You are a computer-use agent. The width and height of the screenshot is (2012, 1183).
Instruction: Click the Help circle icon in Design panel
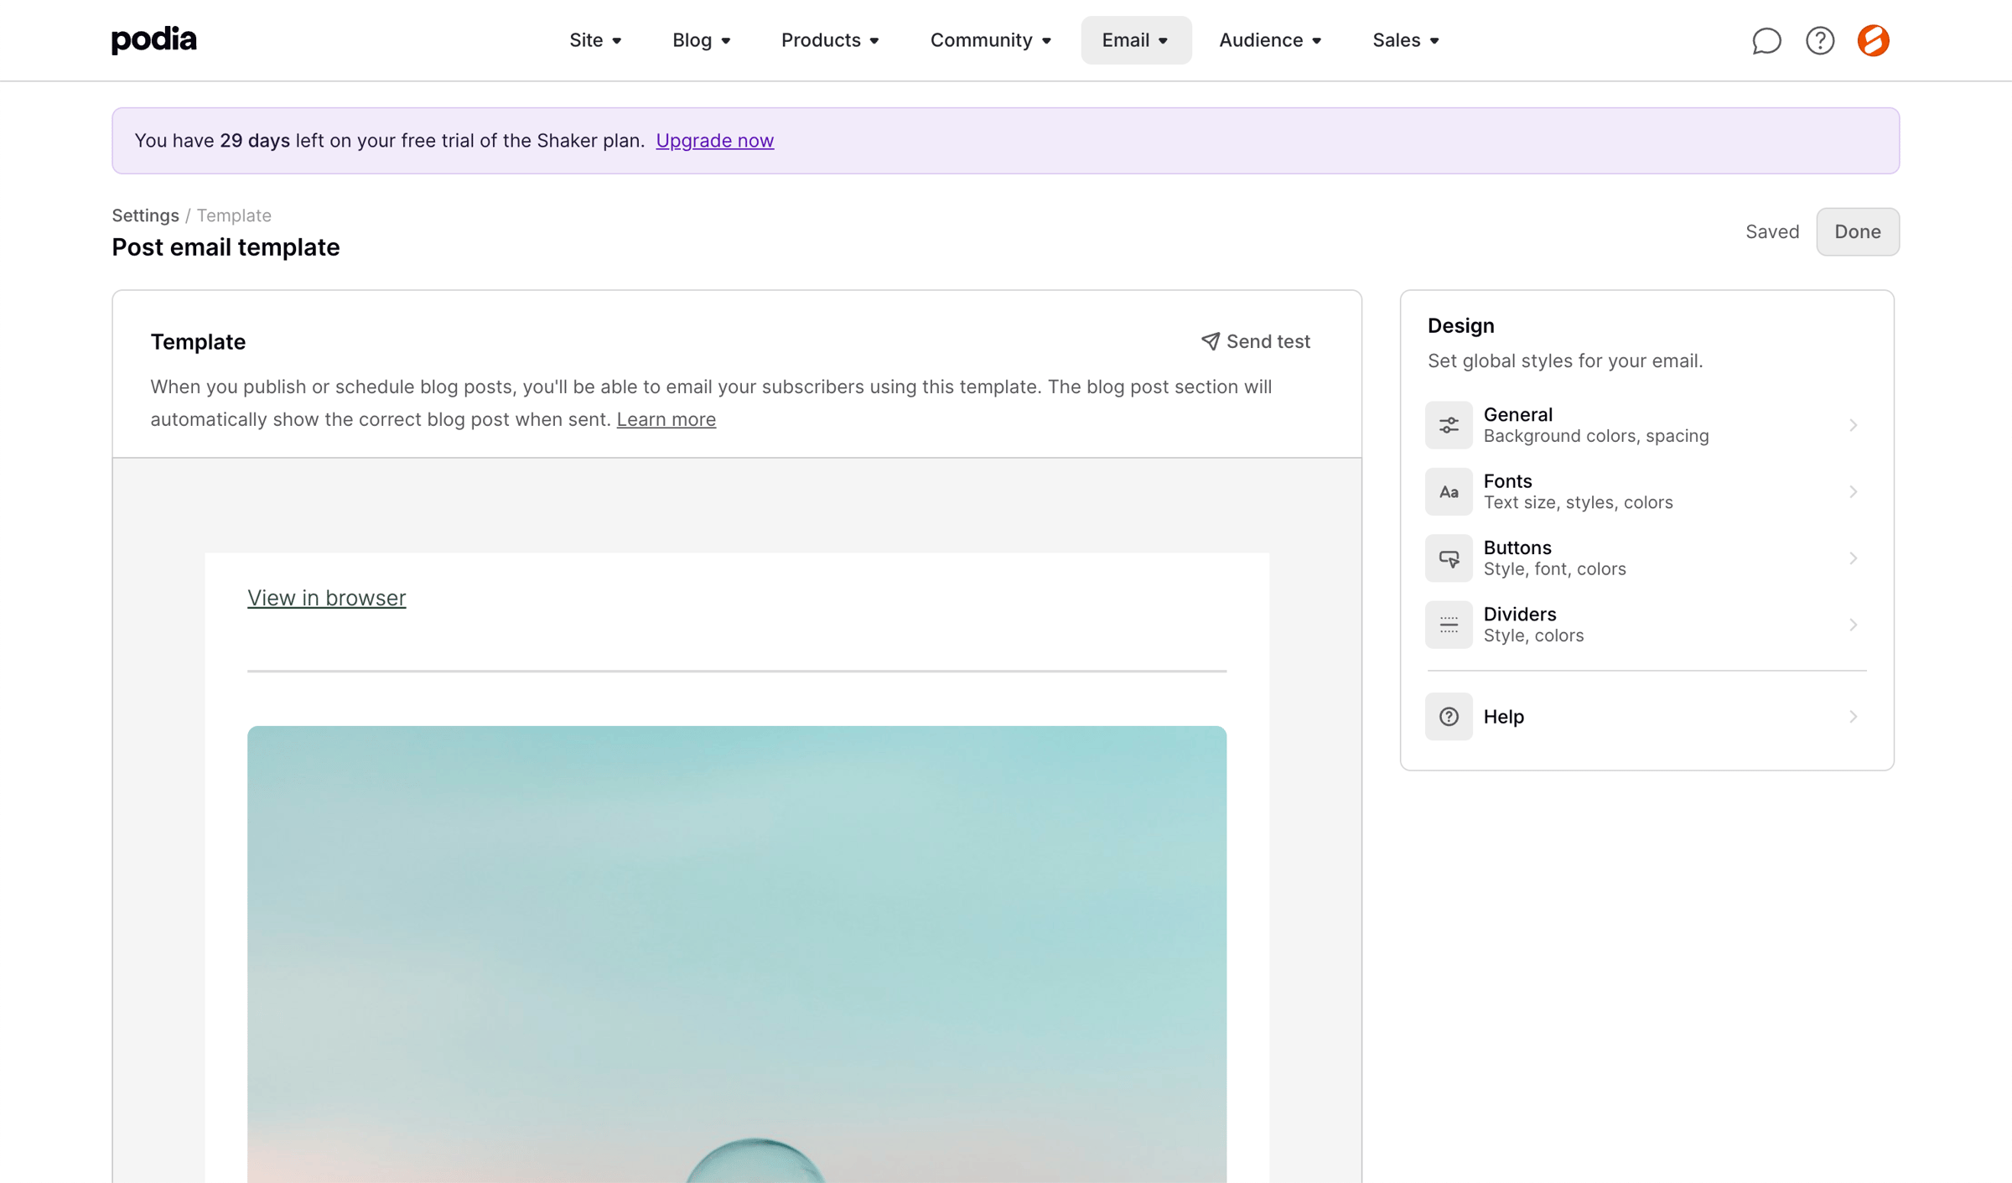[1449, 717]
